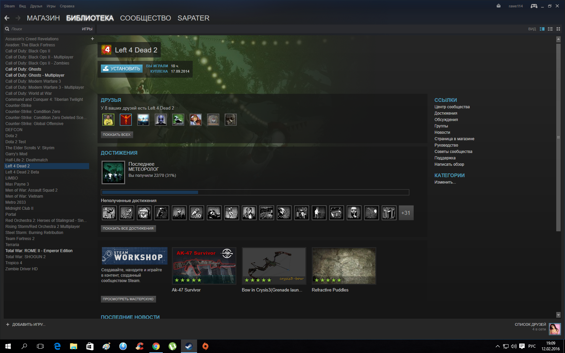Open the Достижения link
Viewport: 565px width, 353px height.
(446, 113)
